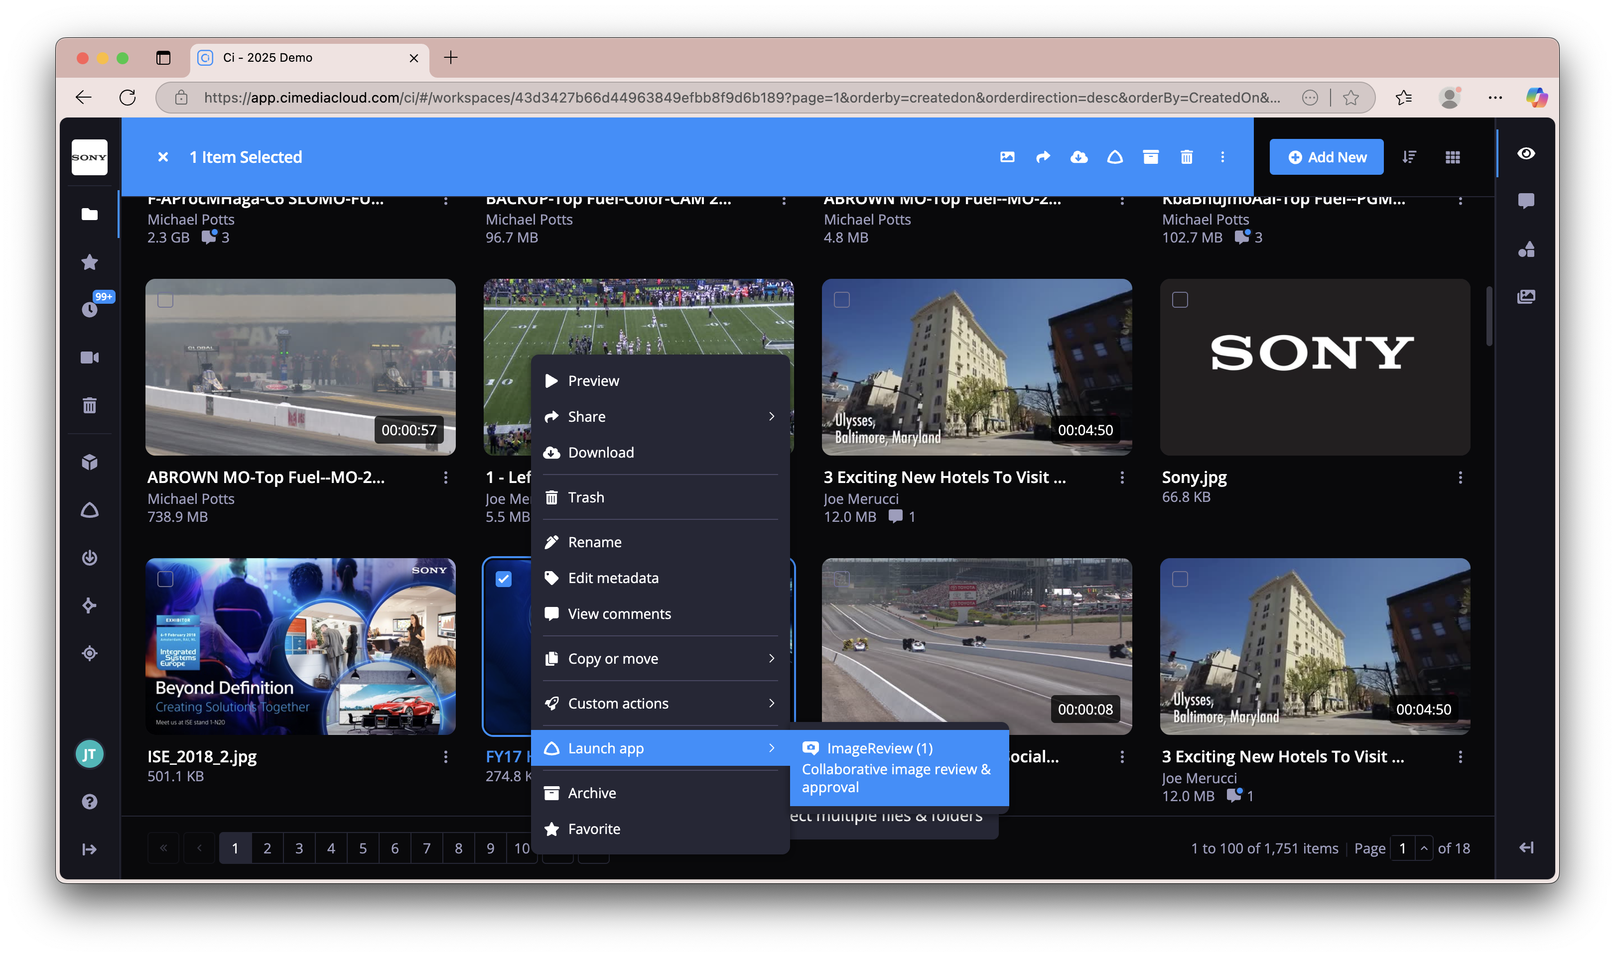The width and height of the screenshot is (1615, 957).
Task: Check the race track 00:00:08 video checkbox
Action: pos(842,579)
